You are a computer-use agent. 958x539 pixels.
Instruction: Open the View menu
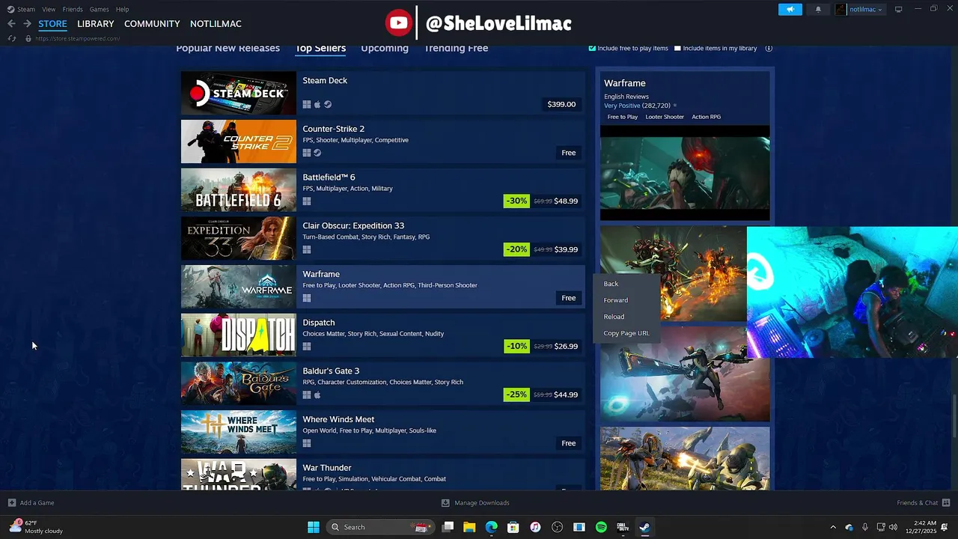pyautogui.click(x=49, y=9)
